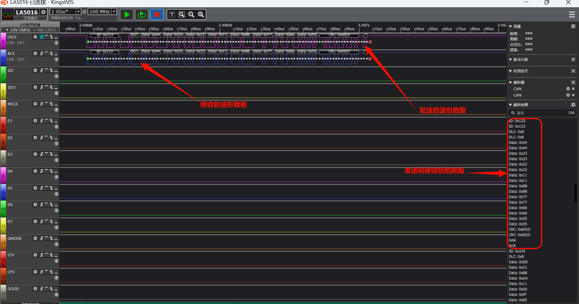Image resolution: width=579 pixels, height=304 pixels.
Task: Open settings for the first CAN decoder
Action: (568, 89)
